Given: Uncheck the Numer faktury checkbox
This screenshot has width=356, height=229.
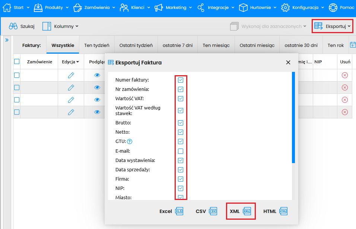Looking at the screenshot, I should point(181,80).
